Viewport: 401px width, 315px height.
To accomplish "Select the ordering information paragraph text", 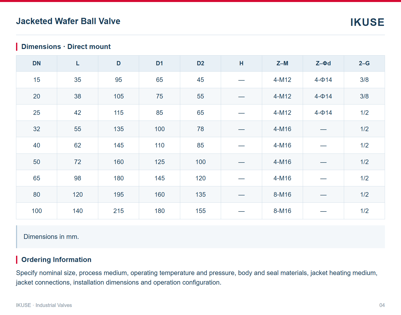I will (197, 278).
